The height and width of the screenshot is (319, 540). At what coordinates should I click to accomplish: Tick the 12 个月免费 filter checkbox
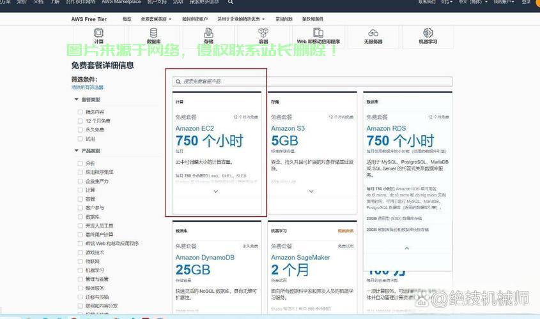coord(81,121)
